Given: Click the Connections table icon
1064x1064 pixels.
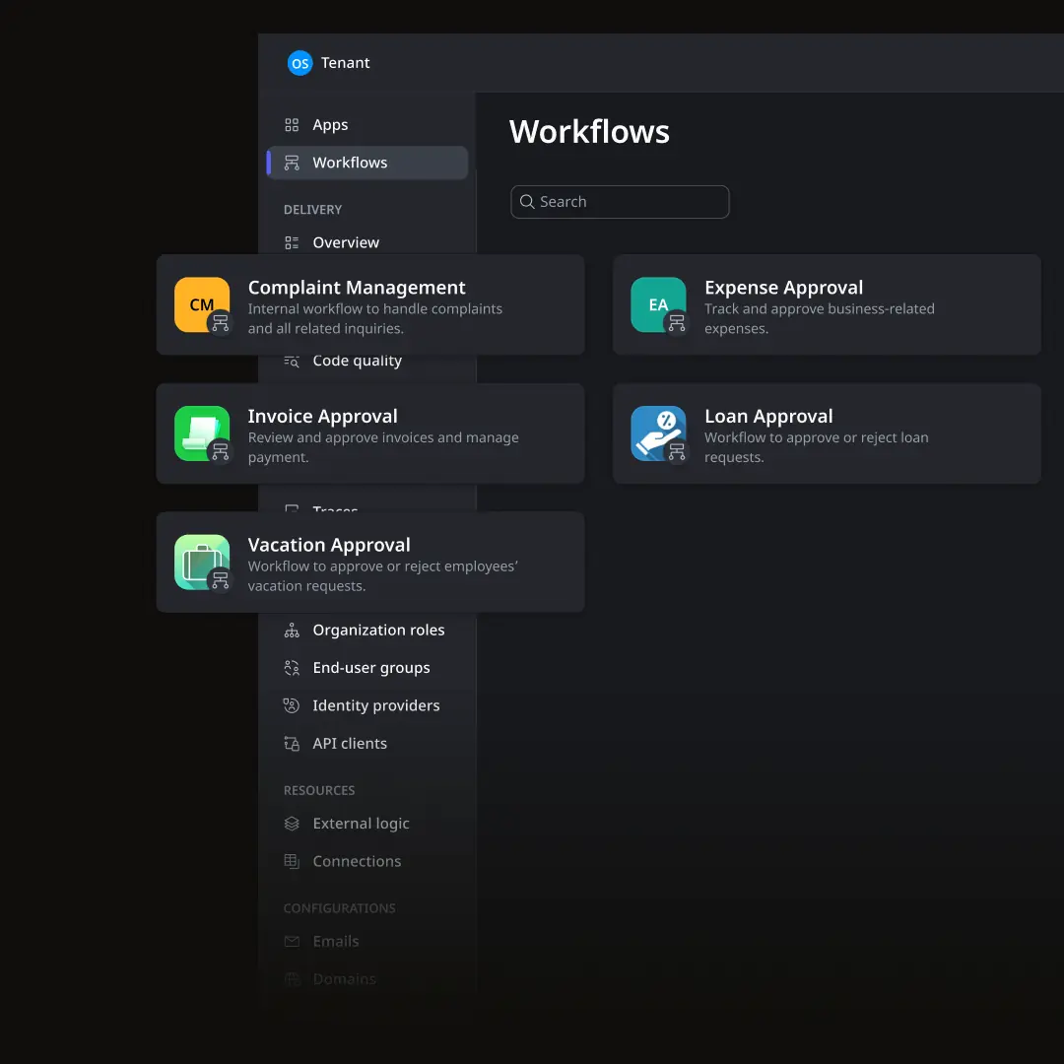Looking at the screenshot, I should coord(291,860).
